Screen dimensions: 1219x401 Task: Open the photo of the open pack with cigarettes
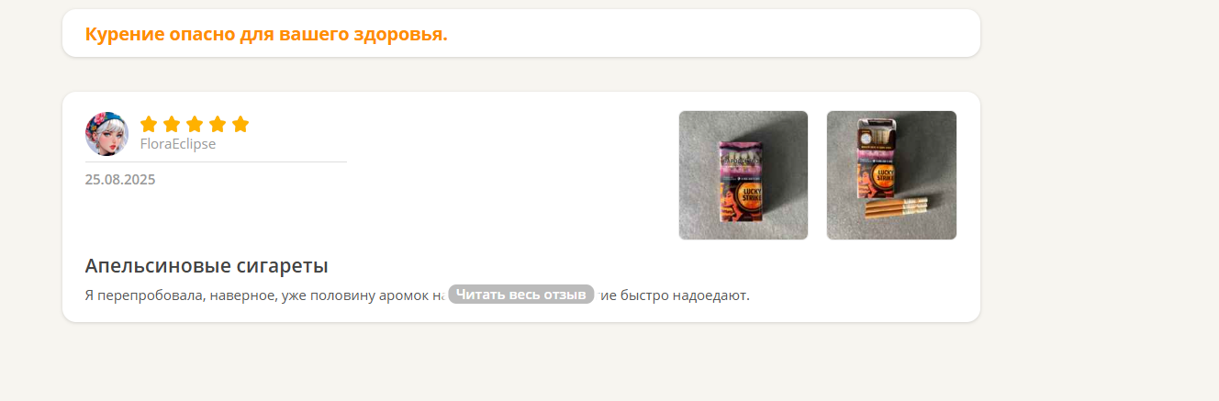891,175
